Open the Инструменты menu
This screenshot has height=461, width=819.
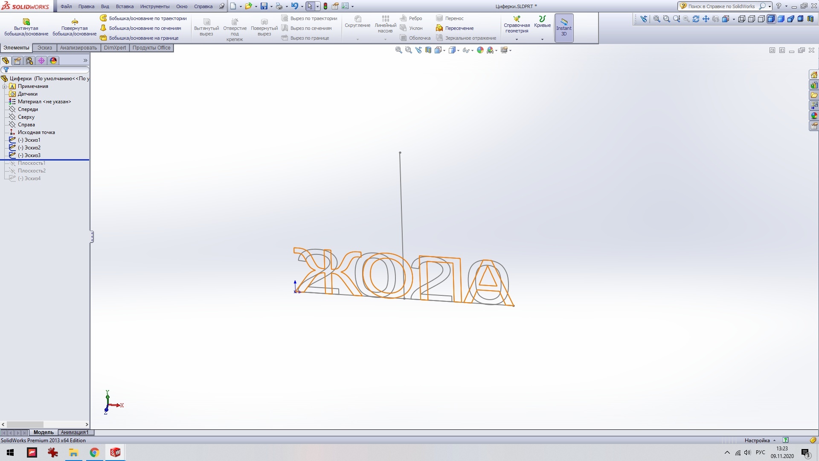click(155, 6)
